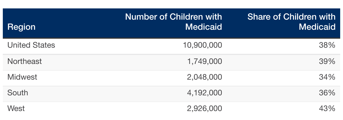
Task: Select the 43% share cell
Action: 328,108
